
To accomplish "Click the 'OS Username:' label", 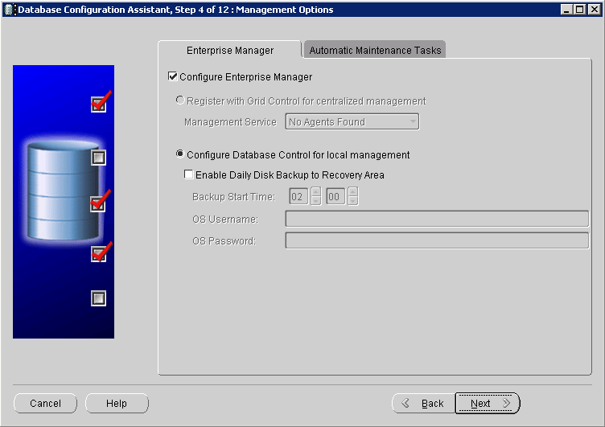I will pos(225,219).
